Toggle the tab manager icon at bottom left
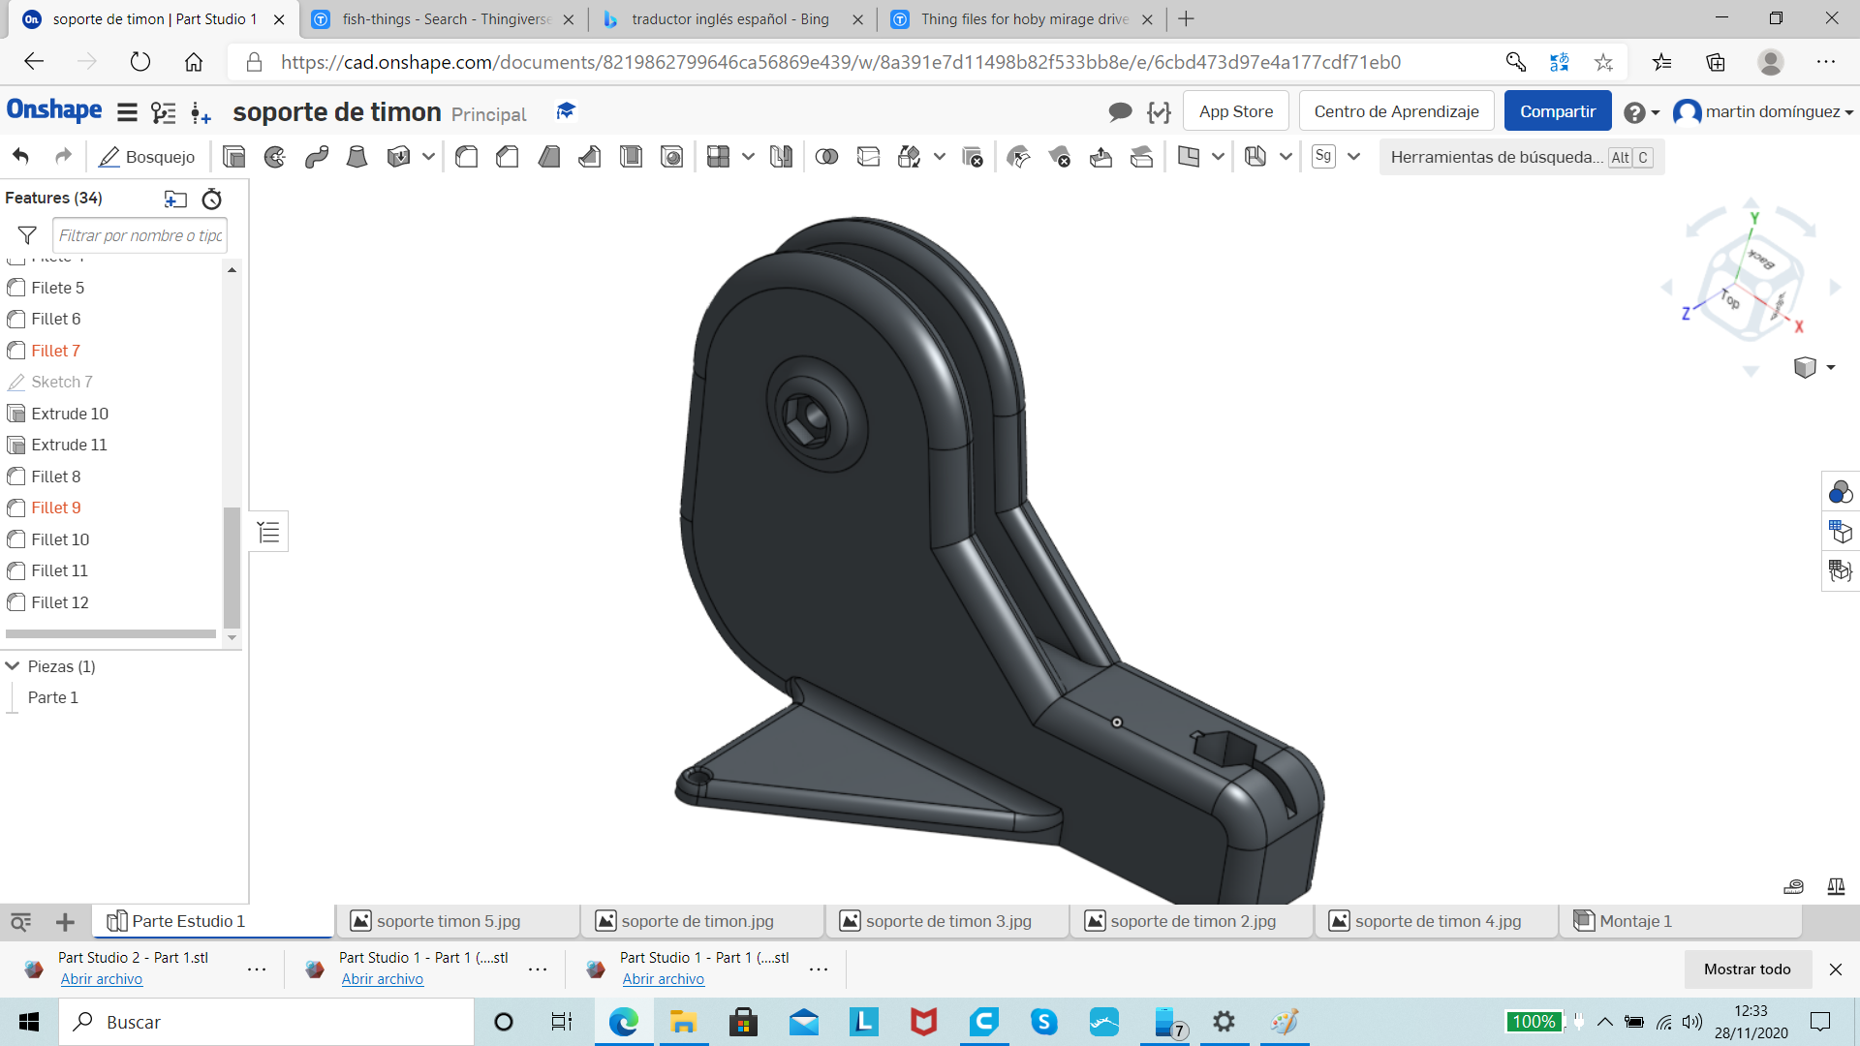1860x1046 pixels. [x=20, y=922]
